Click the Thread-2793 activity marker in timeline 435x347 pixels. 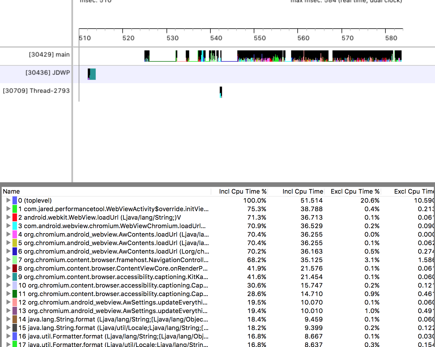pos(221,92)
